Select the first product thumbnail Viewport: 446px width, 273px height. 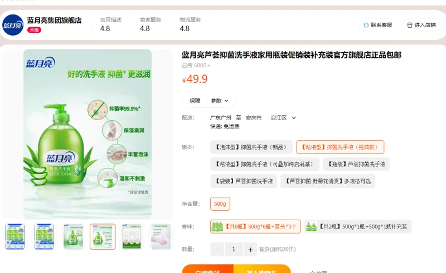pos(15,237)
